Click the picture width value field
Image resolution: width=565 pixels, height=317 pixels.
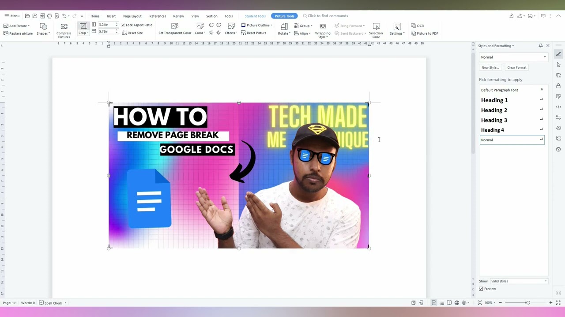tap(106, 32)
